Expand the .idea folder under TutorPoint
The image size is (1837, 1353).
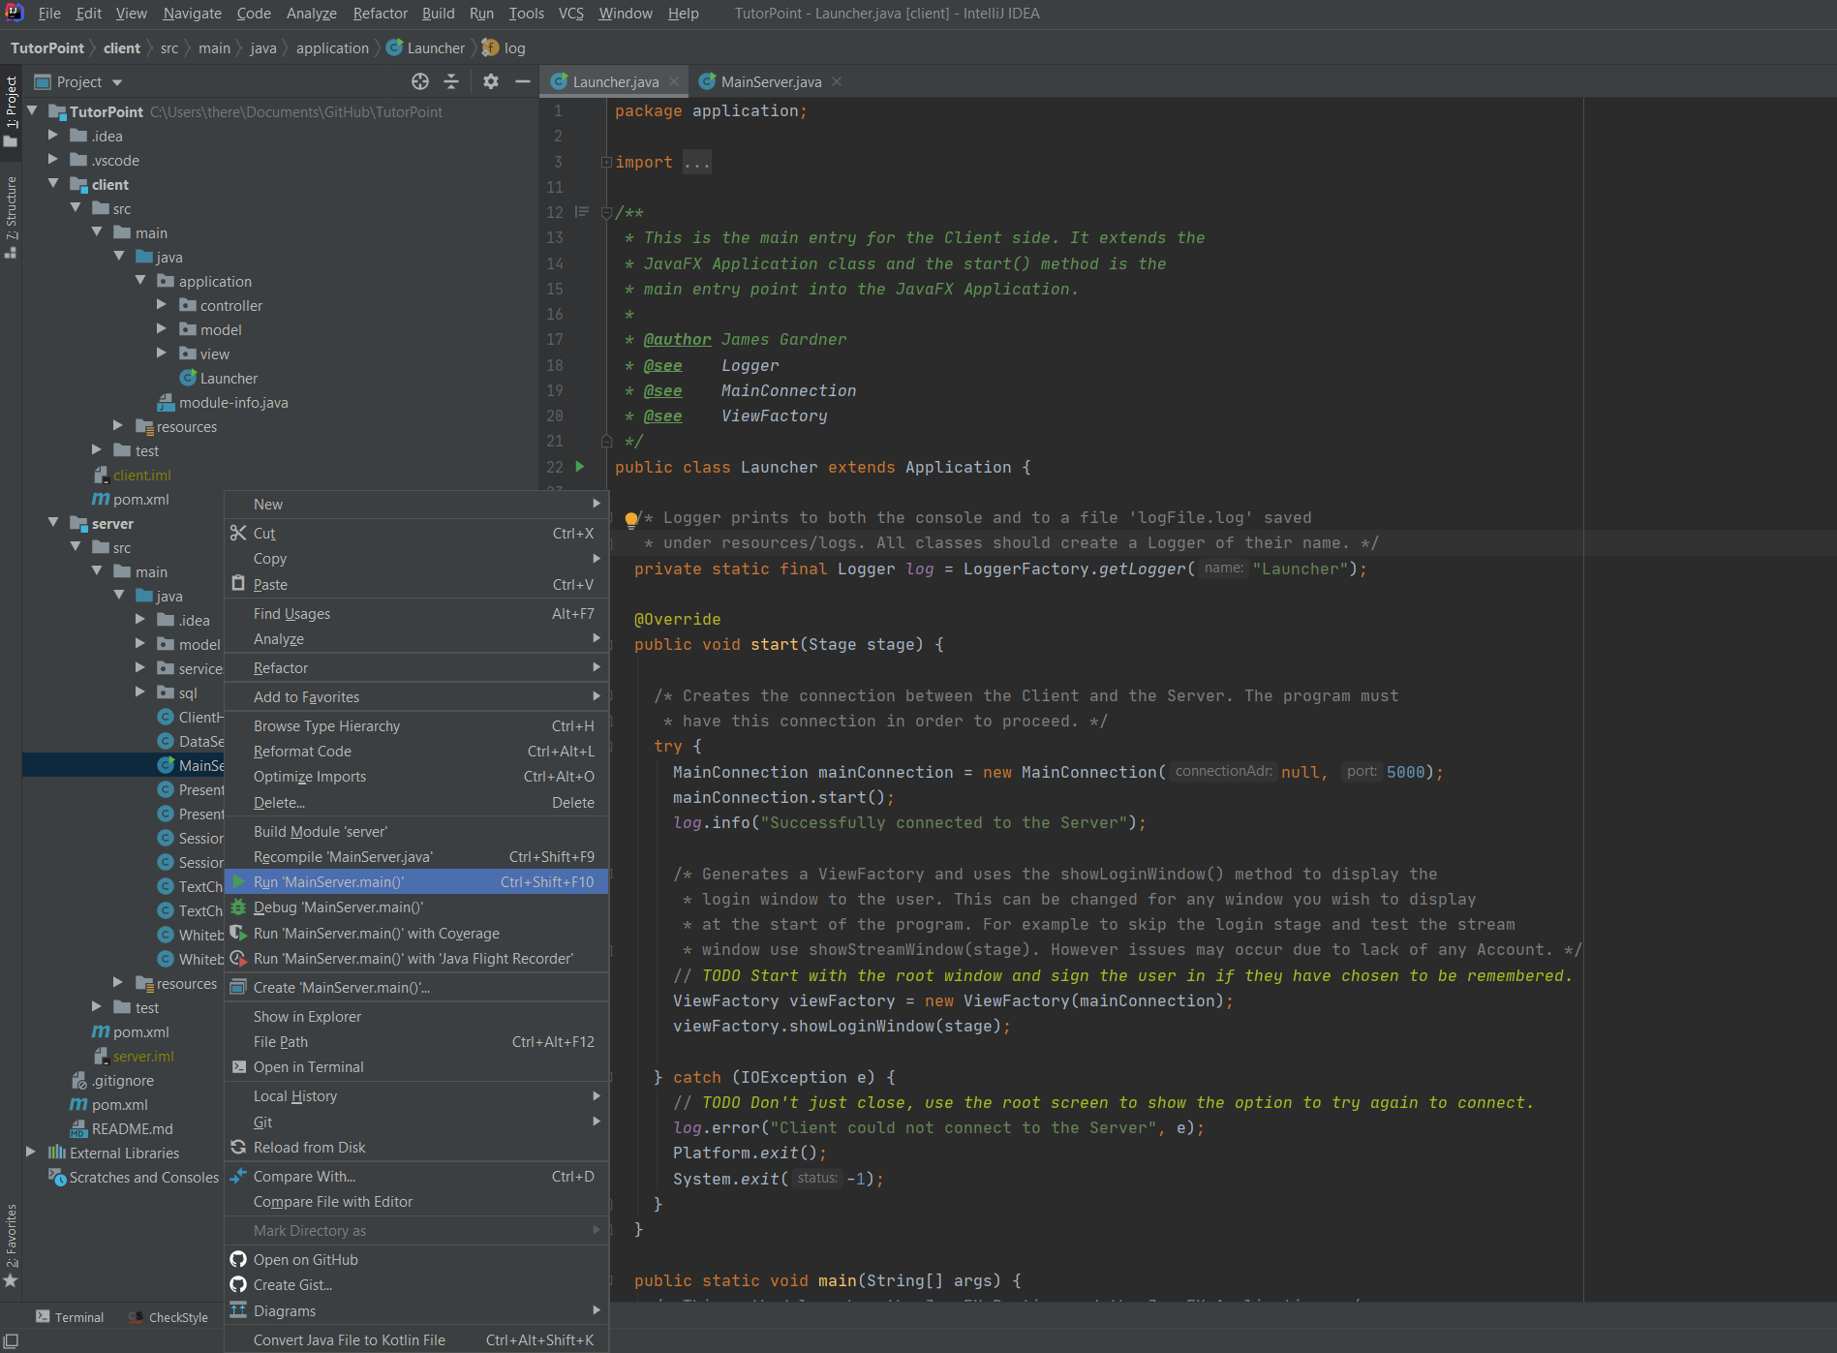(x=54, y=136)
